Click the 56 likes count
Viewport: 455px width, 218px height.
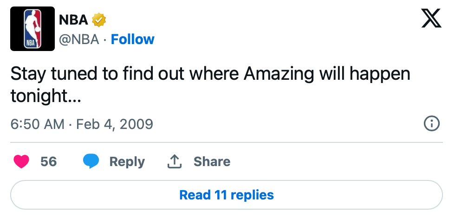[48, 161]
